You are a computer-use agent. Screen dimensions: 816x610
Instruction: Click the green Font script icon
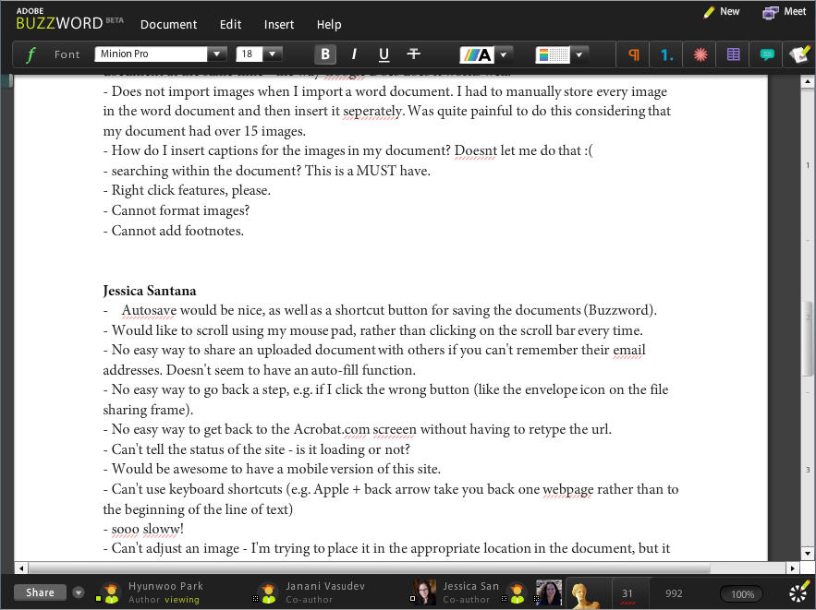click(x=30, y=54)
